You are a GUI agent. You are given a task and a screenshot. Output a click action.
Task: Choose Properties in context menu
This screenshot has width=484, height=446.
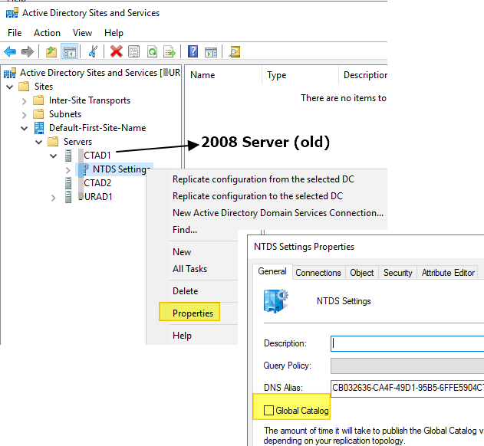(193, 313)
